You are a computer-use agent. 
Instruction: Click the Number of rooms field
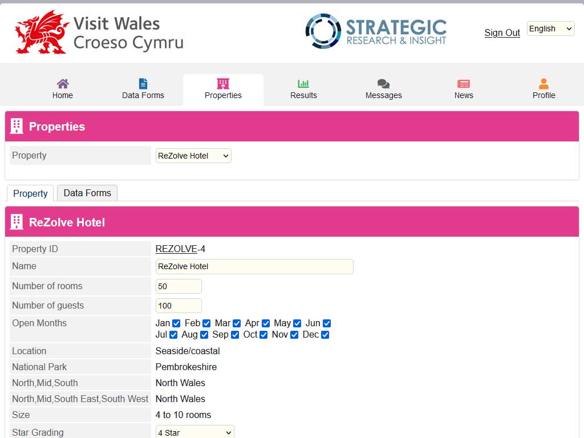click(179, 286)
